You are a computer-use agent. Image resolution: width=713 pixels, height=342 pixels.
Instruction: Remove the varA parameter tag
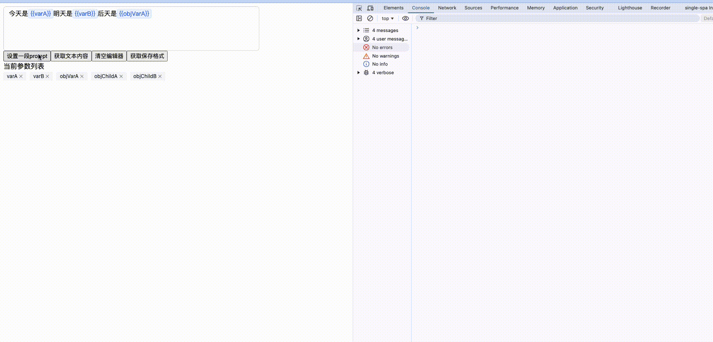point(21,76)
